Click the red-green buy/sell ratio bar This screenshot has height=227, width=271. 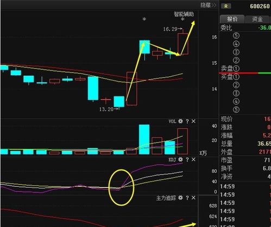pyautogui.click(x=245, y=73)
